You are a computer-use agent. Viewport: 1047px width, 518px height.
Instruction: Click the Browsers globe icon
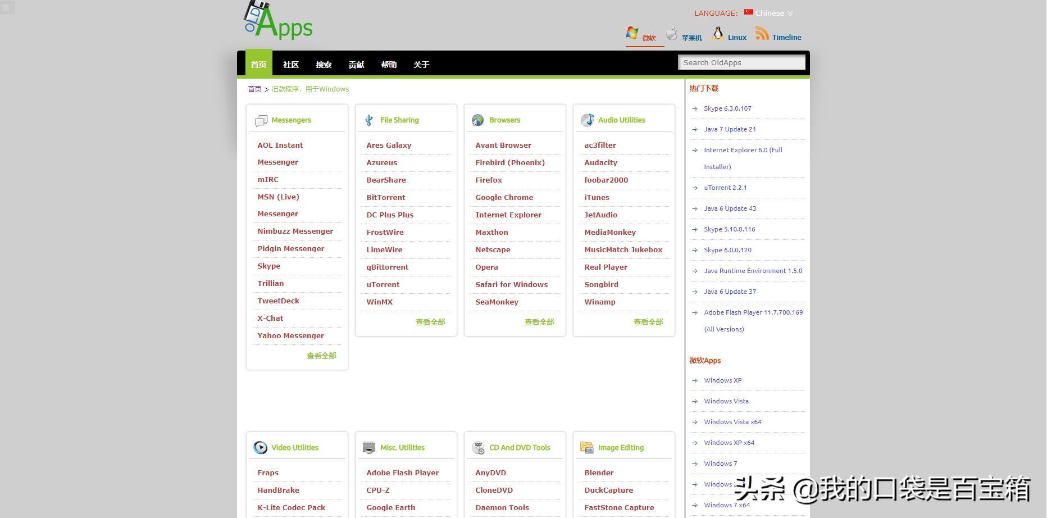(478, 120)
